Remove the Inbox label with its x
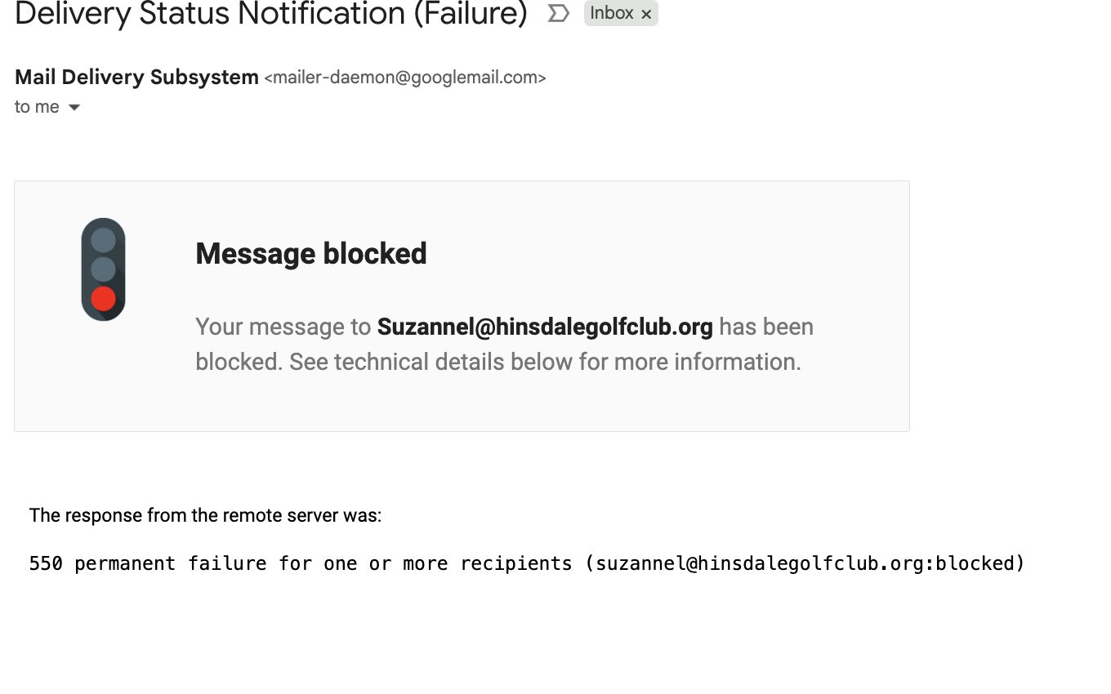This screenshot has width=1111, height=694. point(646,14)
